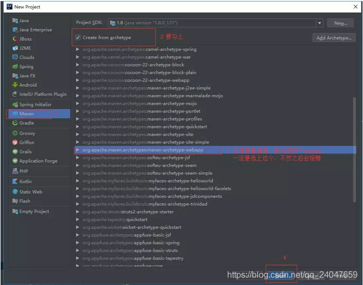Image resolution: width=363 pixels, height=285 pixels.
Task: Click the Java FX icon
Action: click(x=15, y=76)
